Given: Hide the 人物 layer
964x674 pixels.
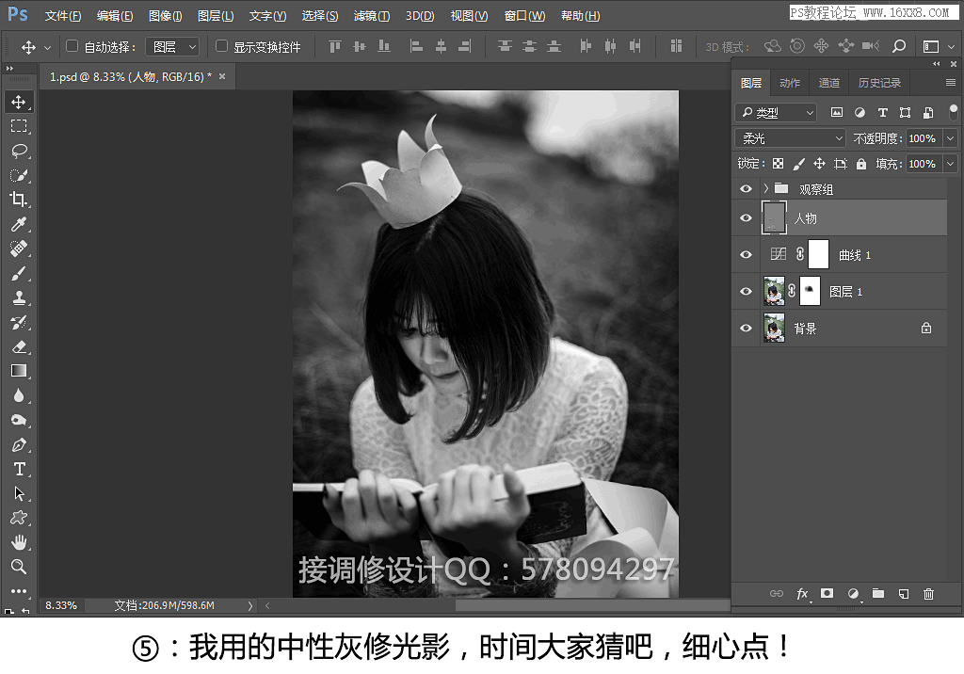Looking at the screenshot, I should click(747, 218).
